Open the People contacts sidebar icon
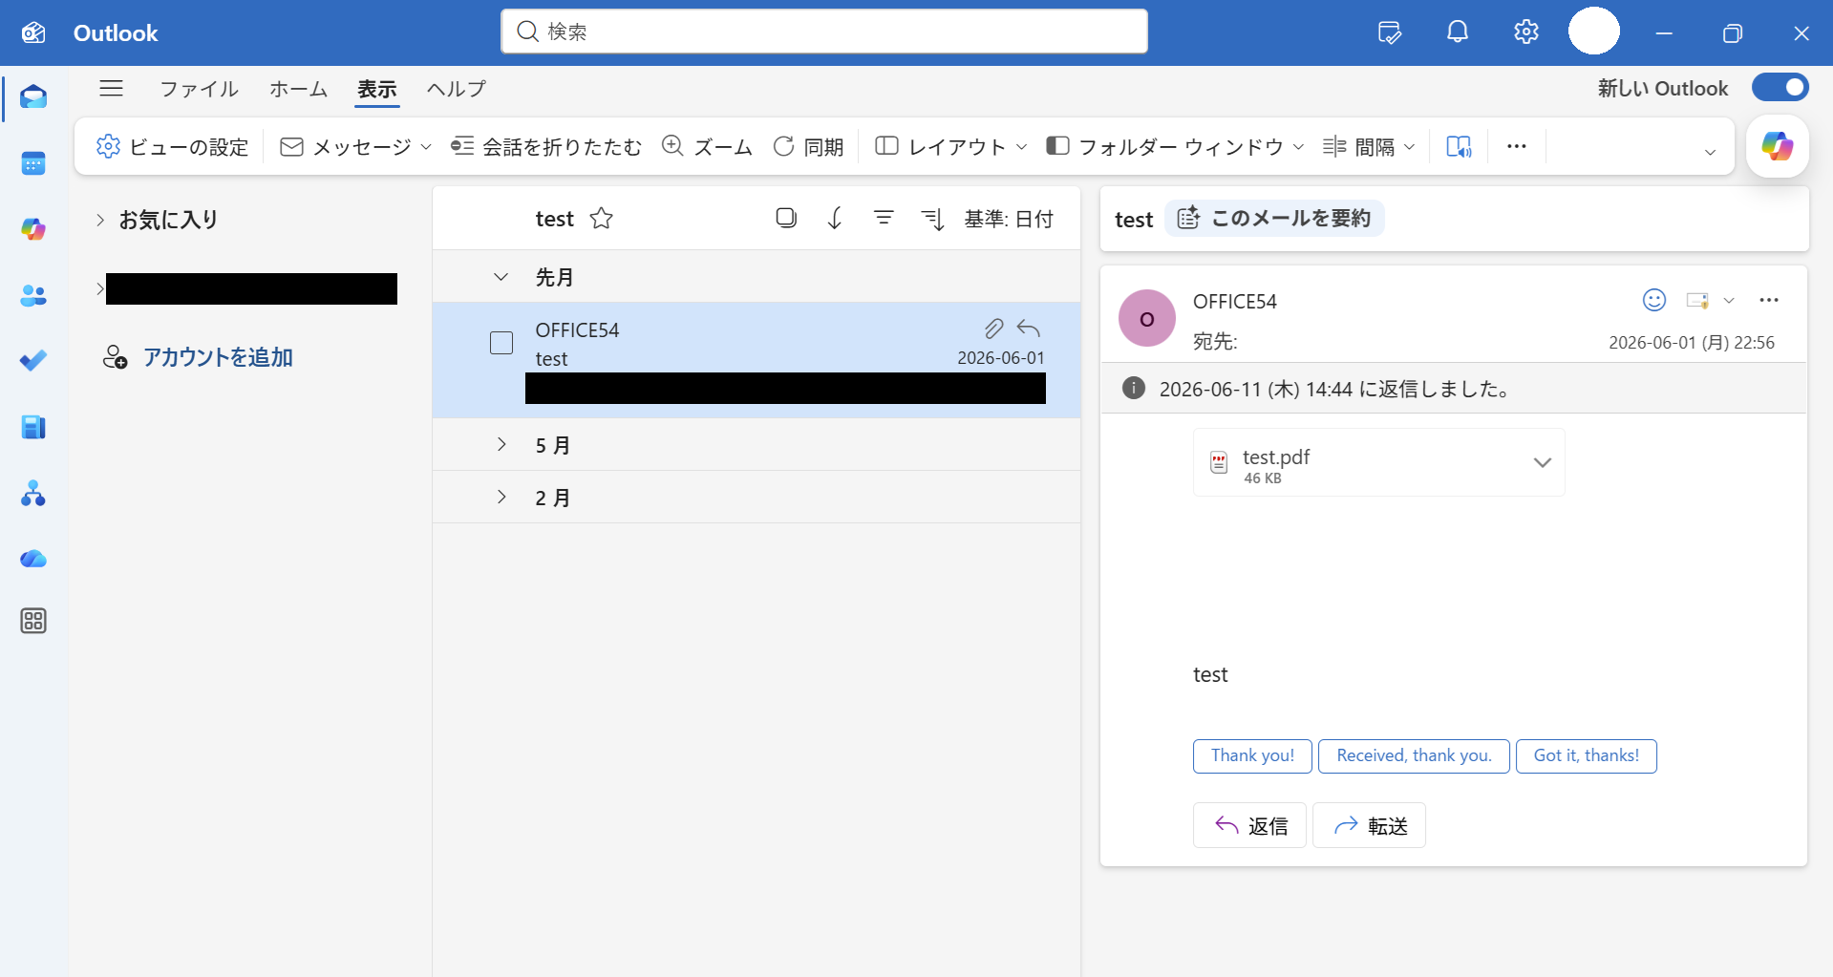 tap(33, 296)
